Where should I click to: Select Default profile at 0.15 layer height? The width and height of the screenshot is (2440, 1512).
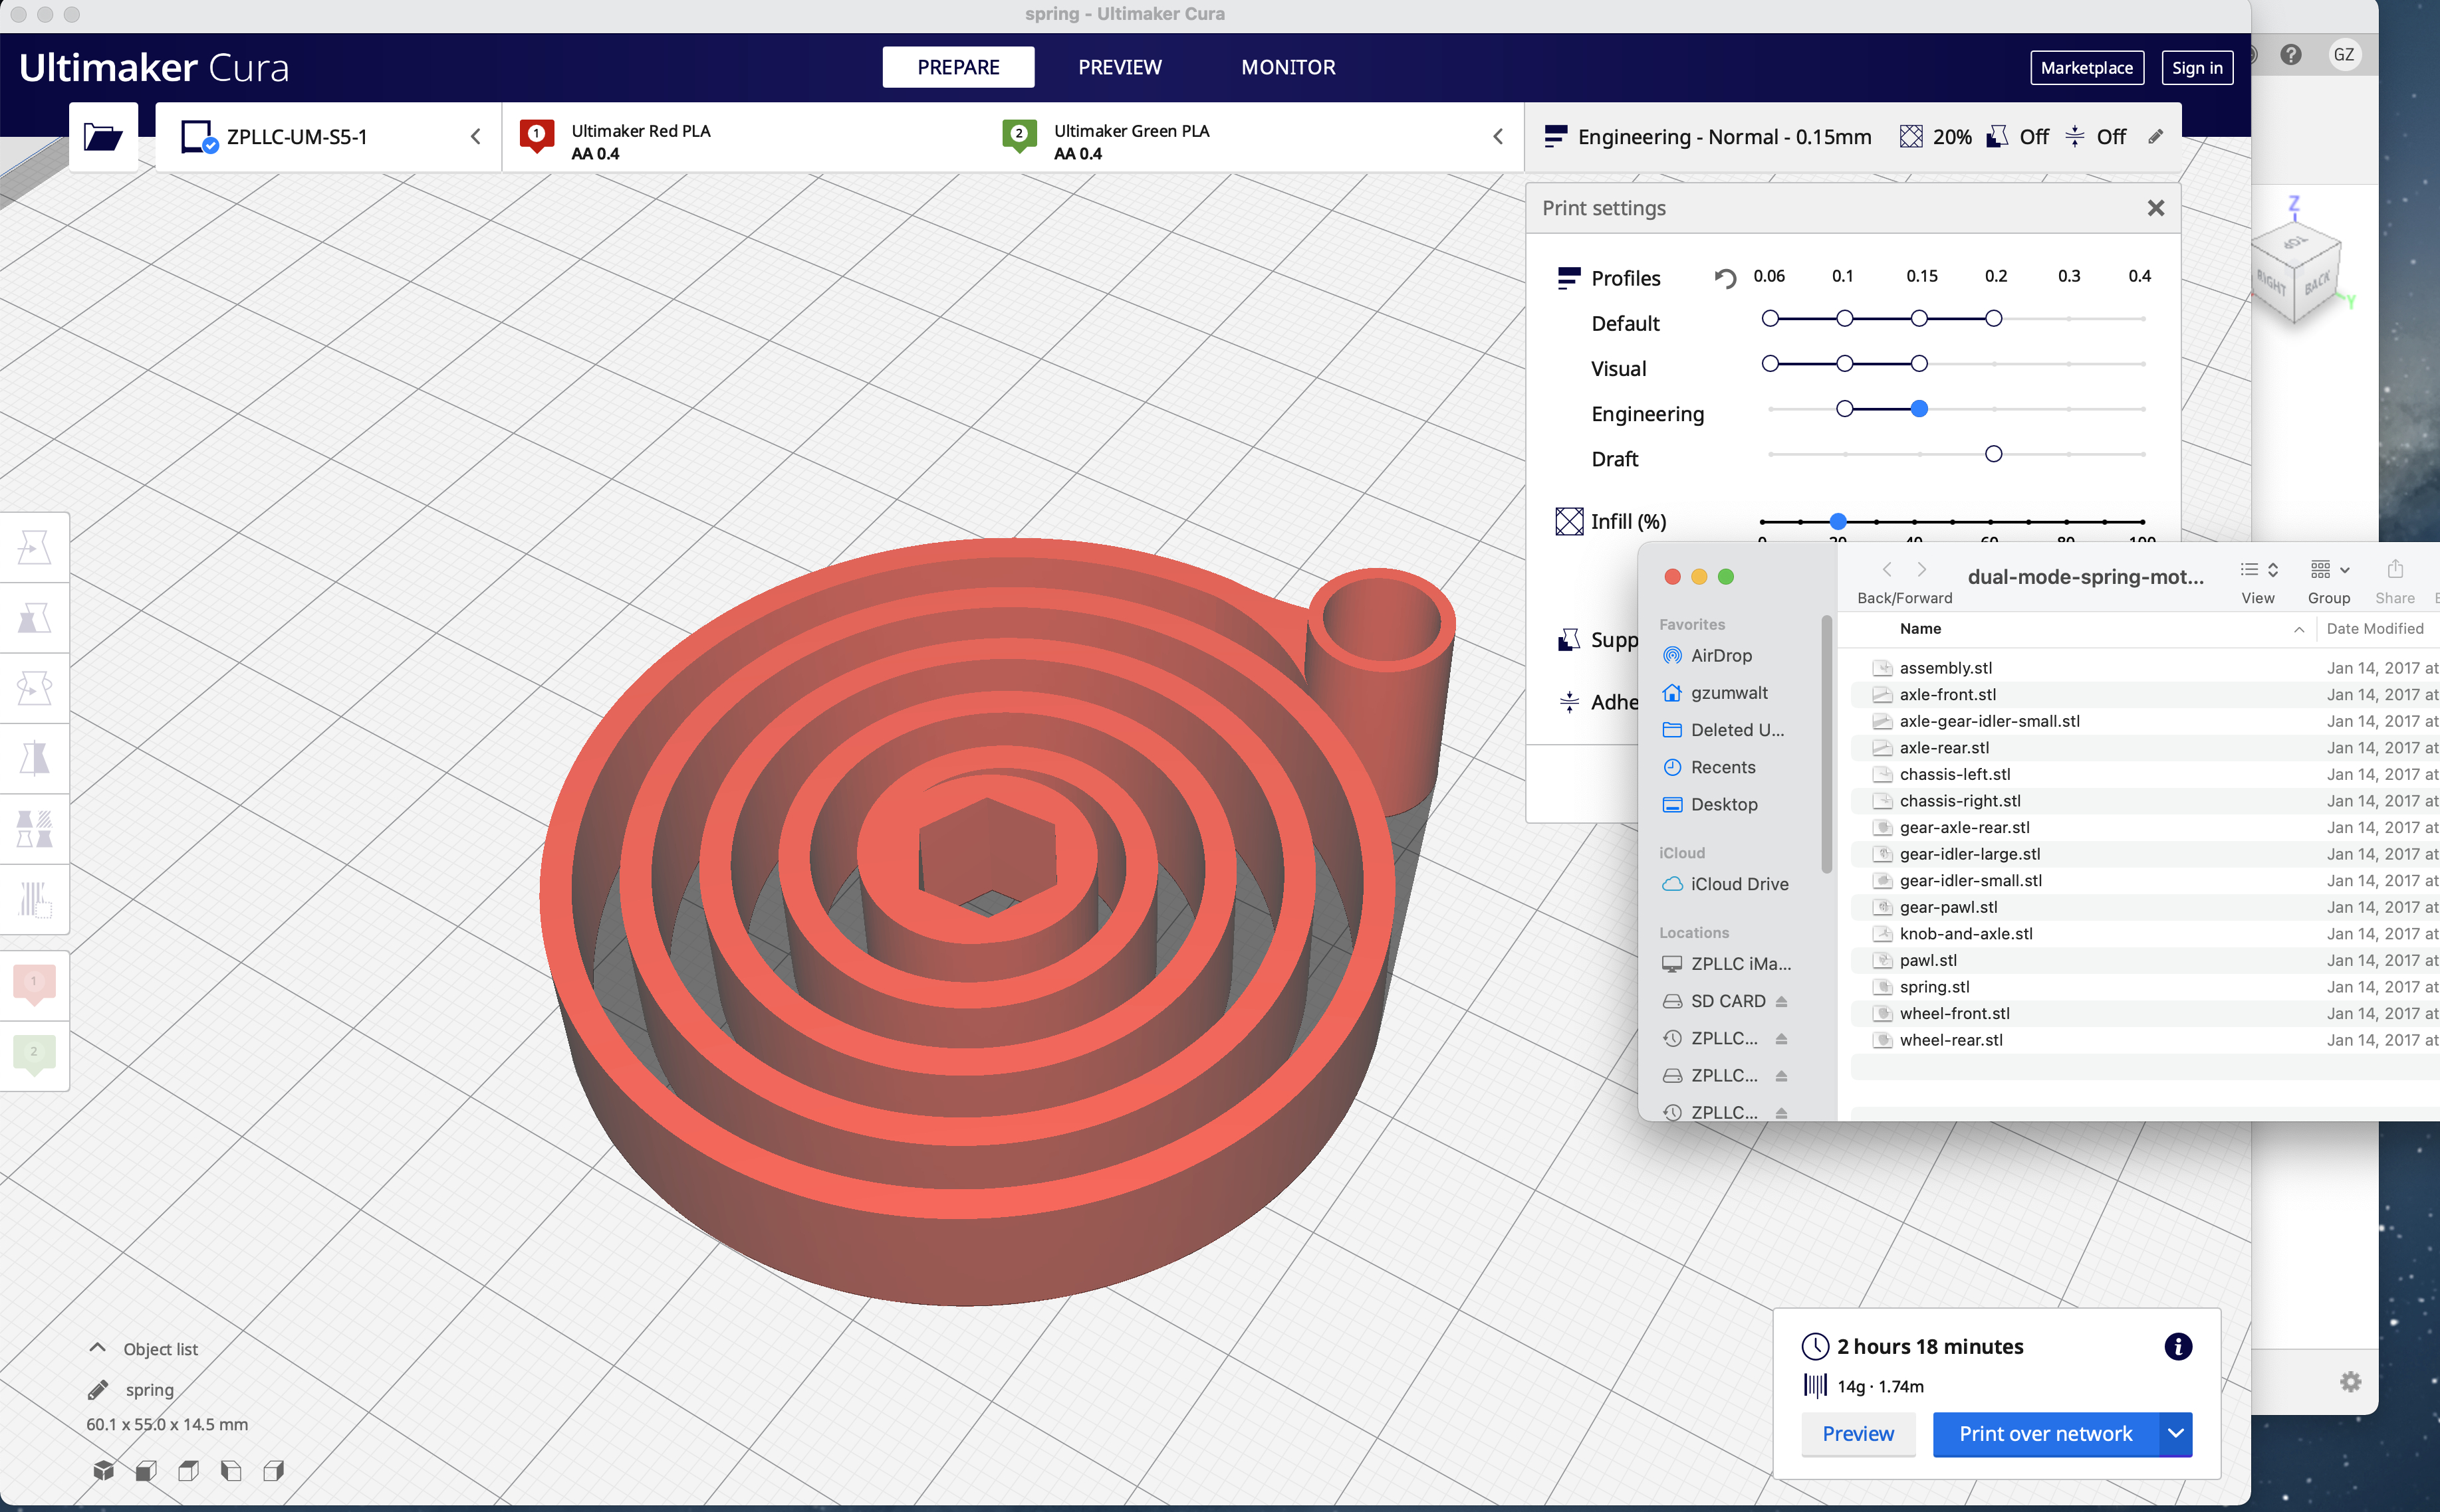click(x=1919, y=318)
